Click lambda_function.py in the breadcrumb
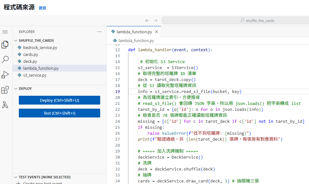309x184 pixels. pos(136,41)
